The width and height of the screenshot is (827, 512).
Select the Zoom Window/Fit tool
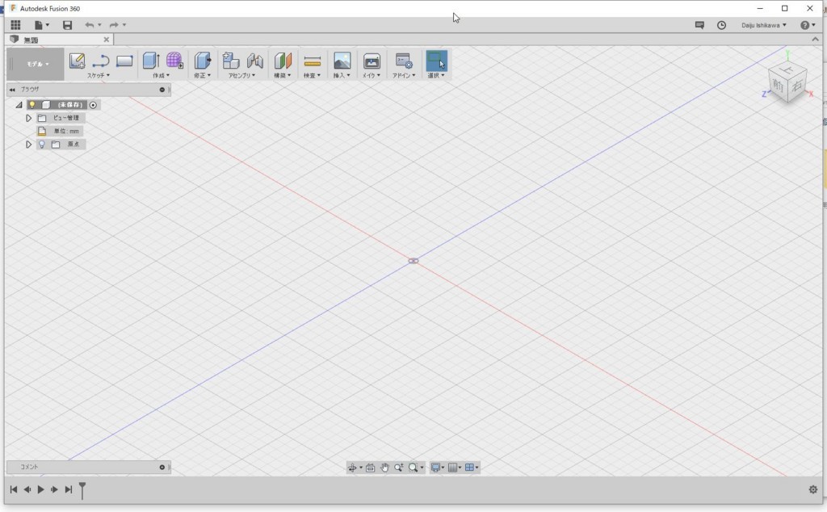point(413,468)
